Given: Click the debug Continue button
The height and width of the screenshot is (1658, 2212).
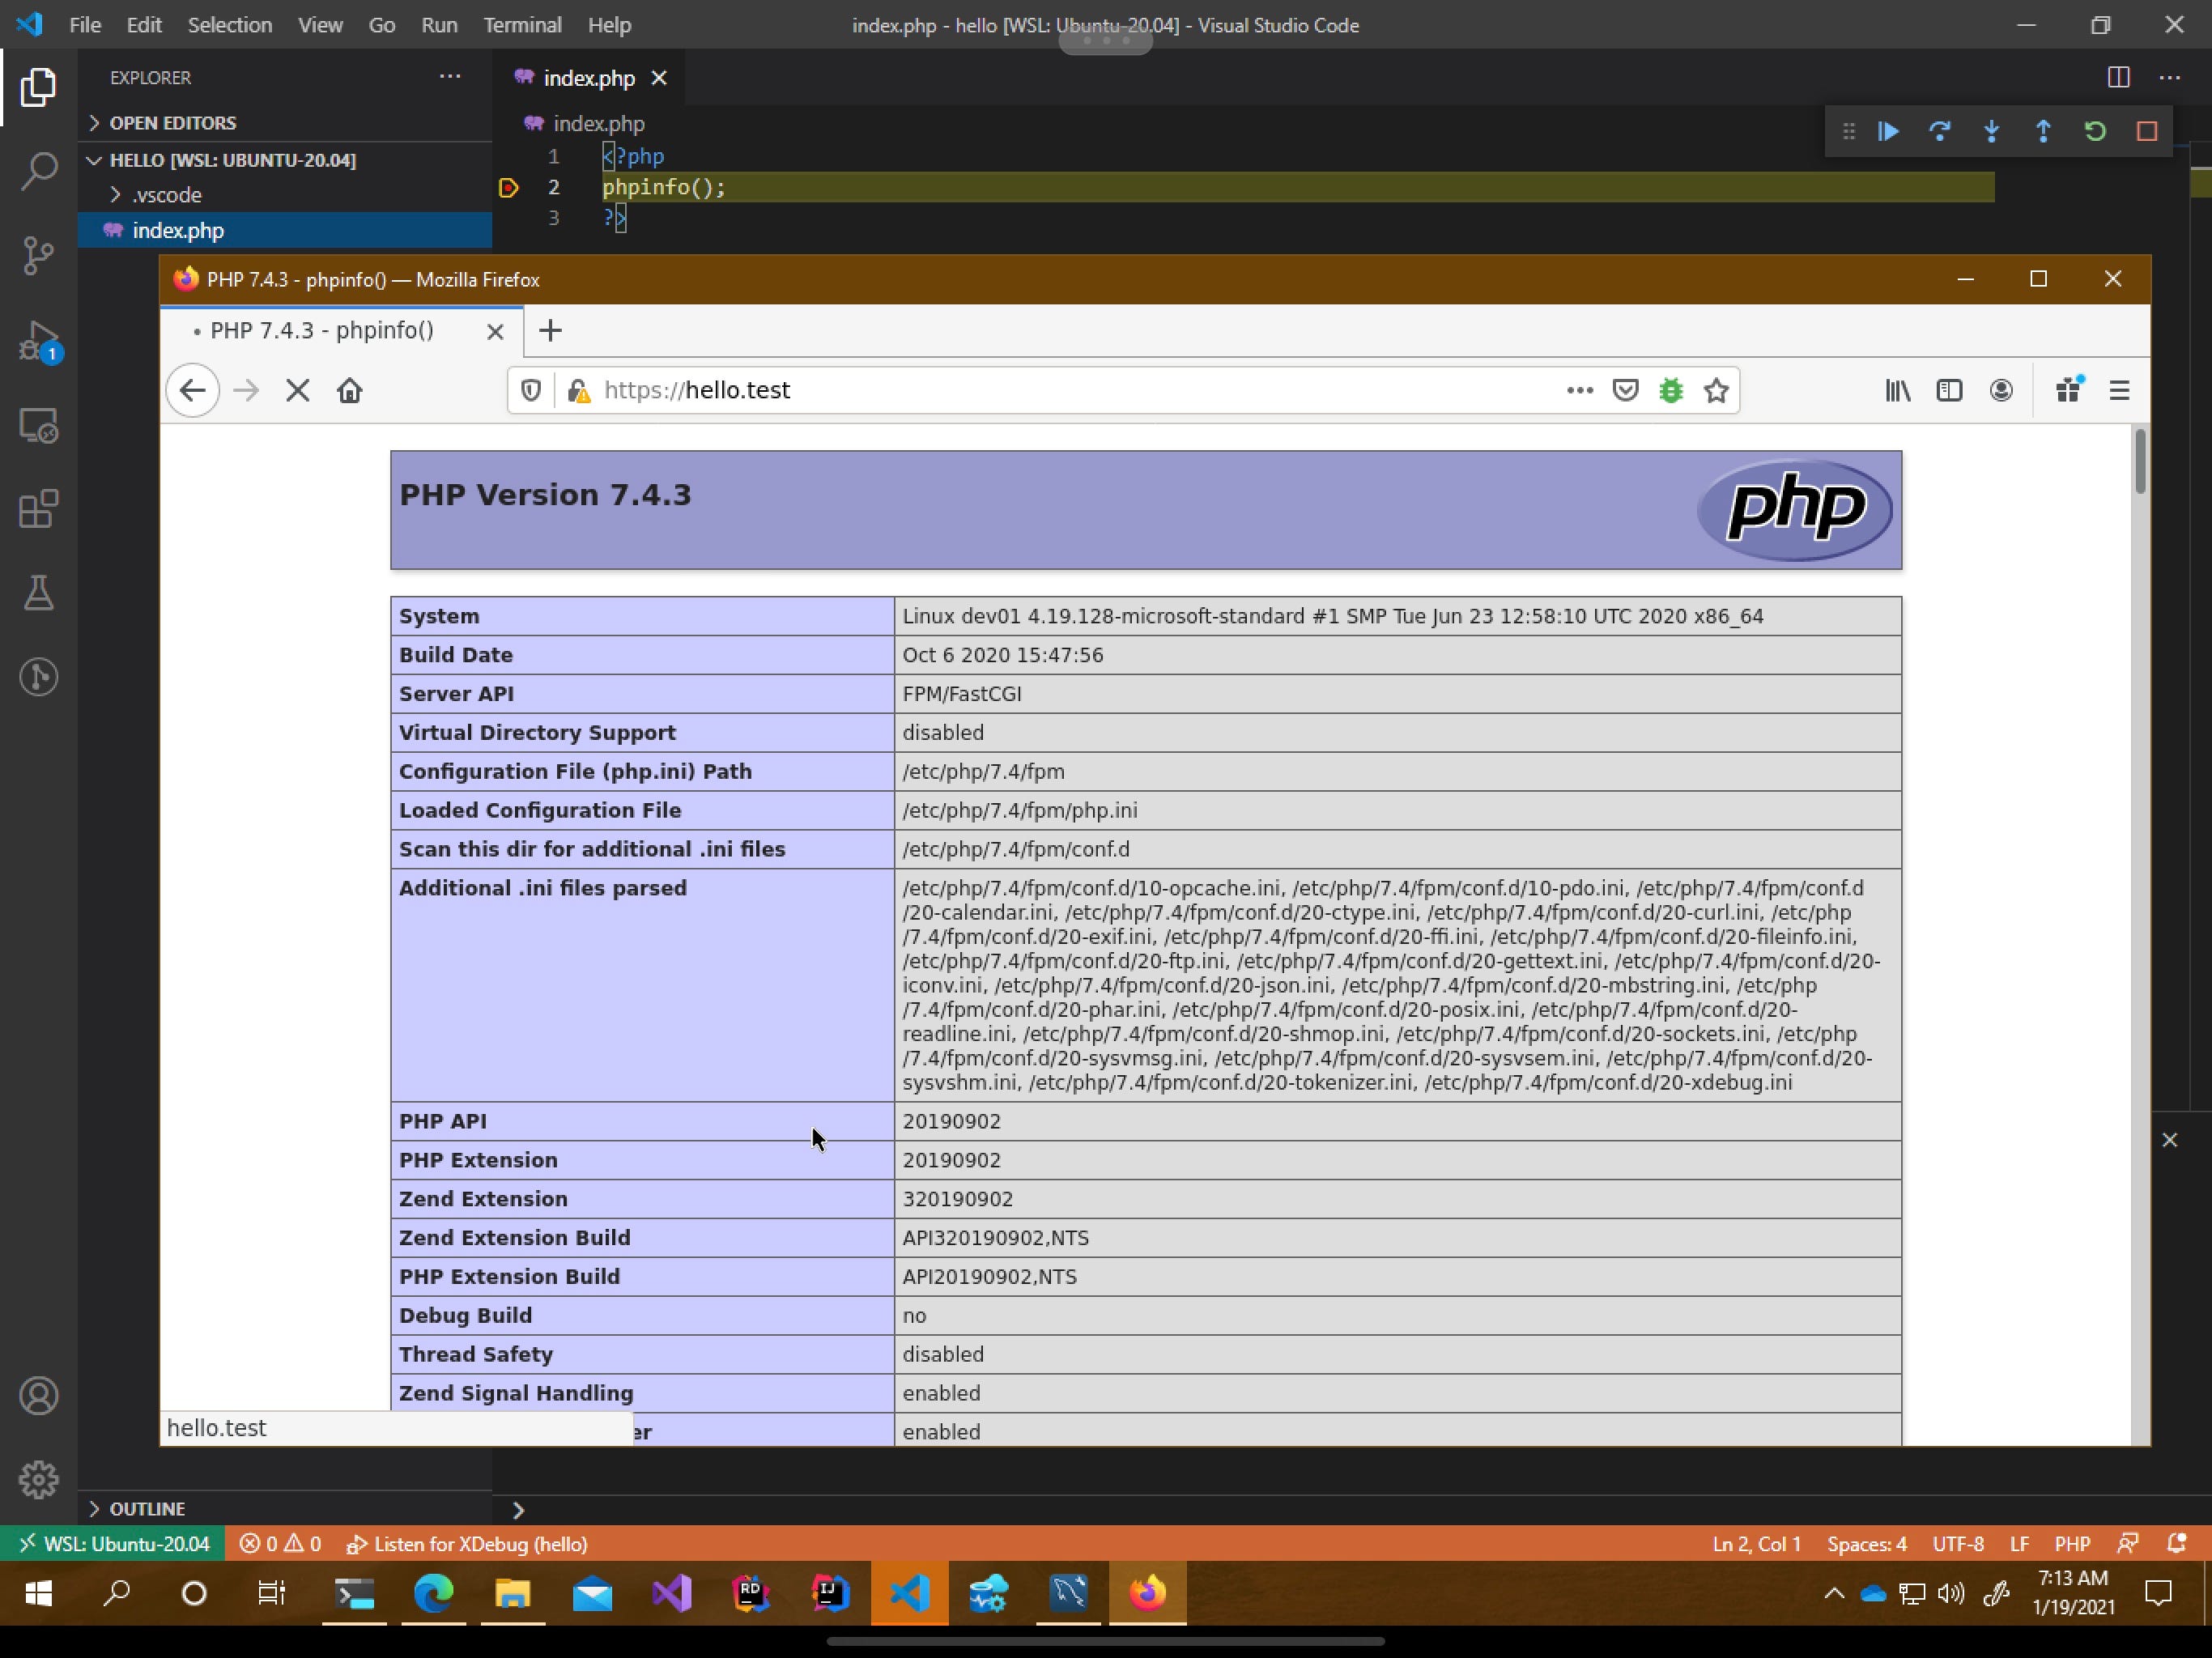Looking at the screenshot, I should [1888, 132].
